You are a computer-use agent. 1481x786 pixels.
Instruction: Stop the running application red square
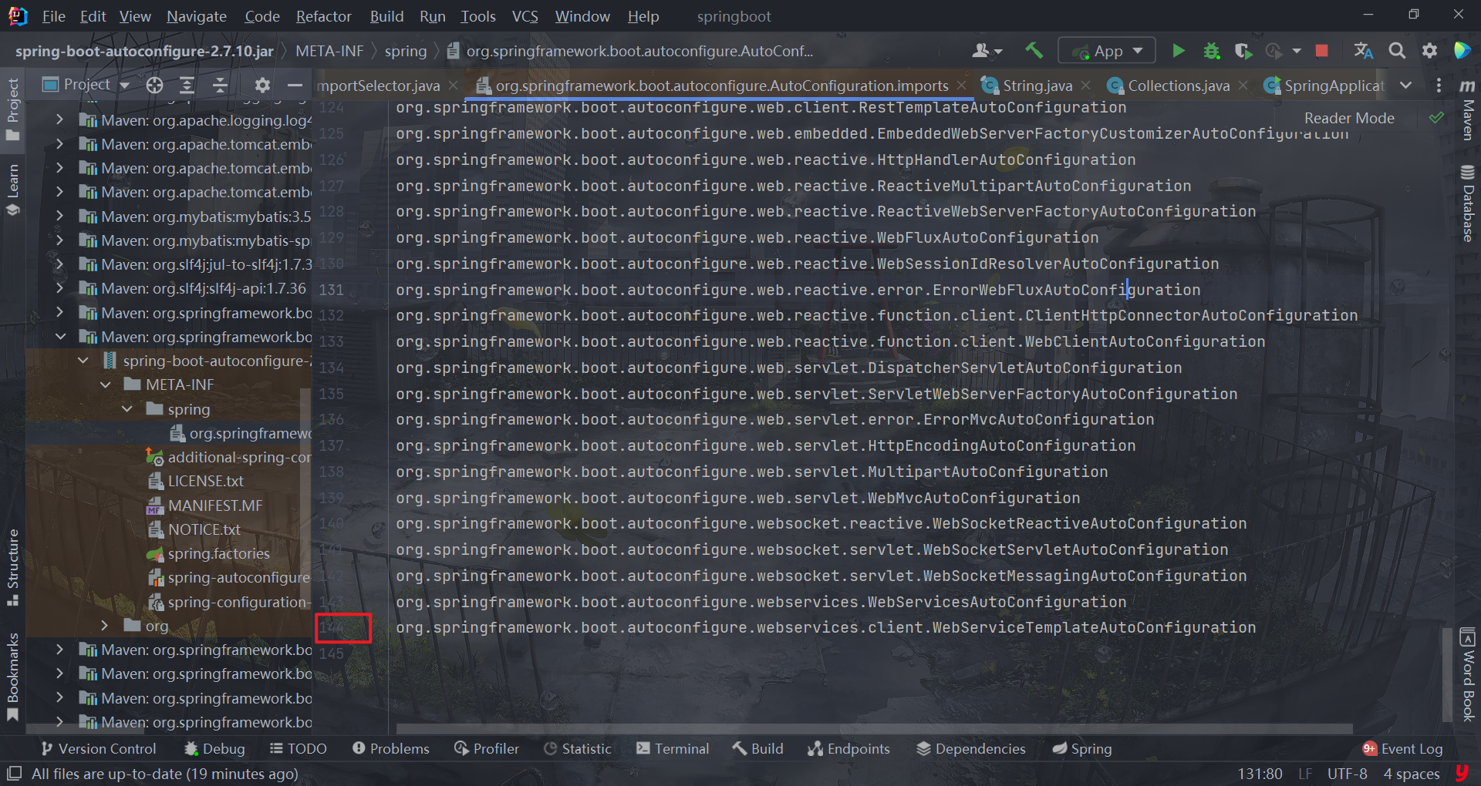[1321, 51]
